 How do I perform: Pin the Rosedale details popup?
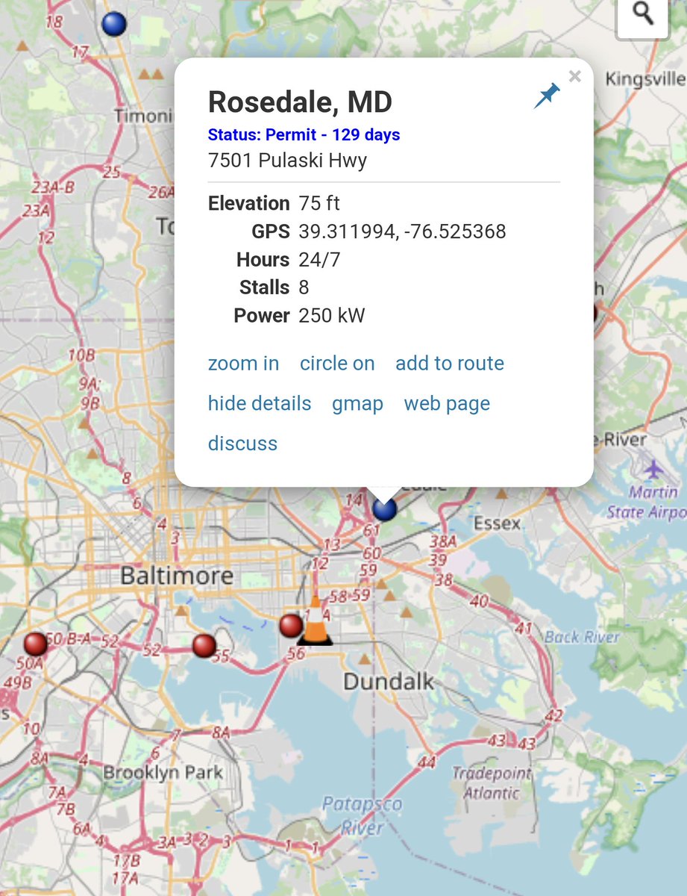coord(547,94)
